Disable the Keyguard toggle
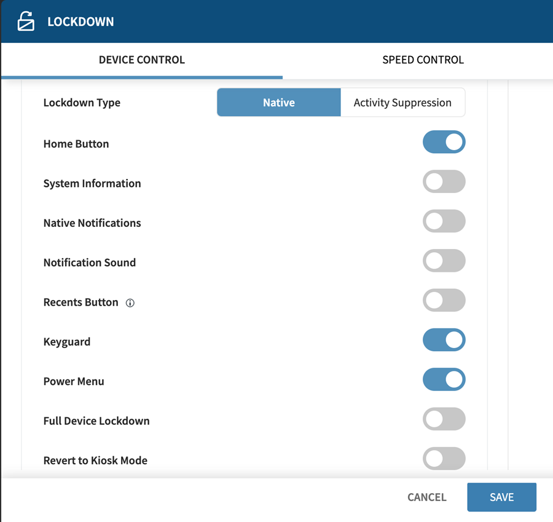This screenshot has width=553, height=522. 444,340
